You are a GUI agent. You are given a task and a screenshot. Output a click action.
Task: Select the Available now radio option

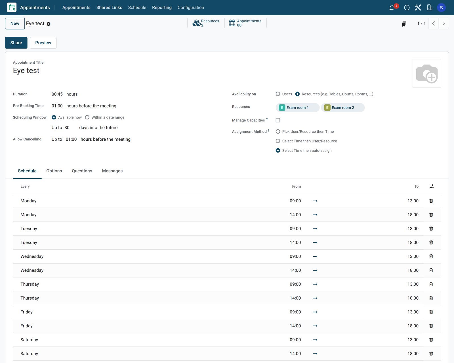click(x=54, y=117)
